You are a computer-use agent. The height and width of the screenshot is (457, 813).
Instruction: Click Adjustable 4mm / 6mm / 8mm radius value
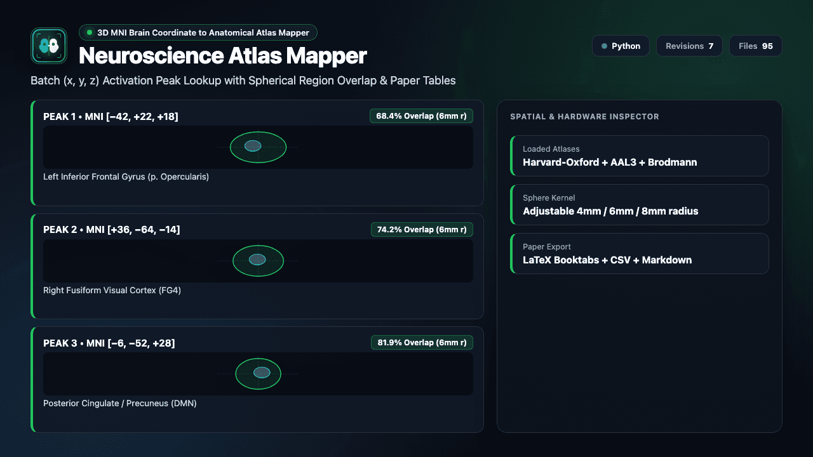pos(610,211)
